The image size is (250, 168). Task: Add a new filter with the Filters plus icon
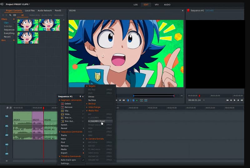pos(14,19)
